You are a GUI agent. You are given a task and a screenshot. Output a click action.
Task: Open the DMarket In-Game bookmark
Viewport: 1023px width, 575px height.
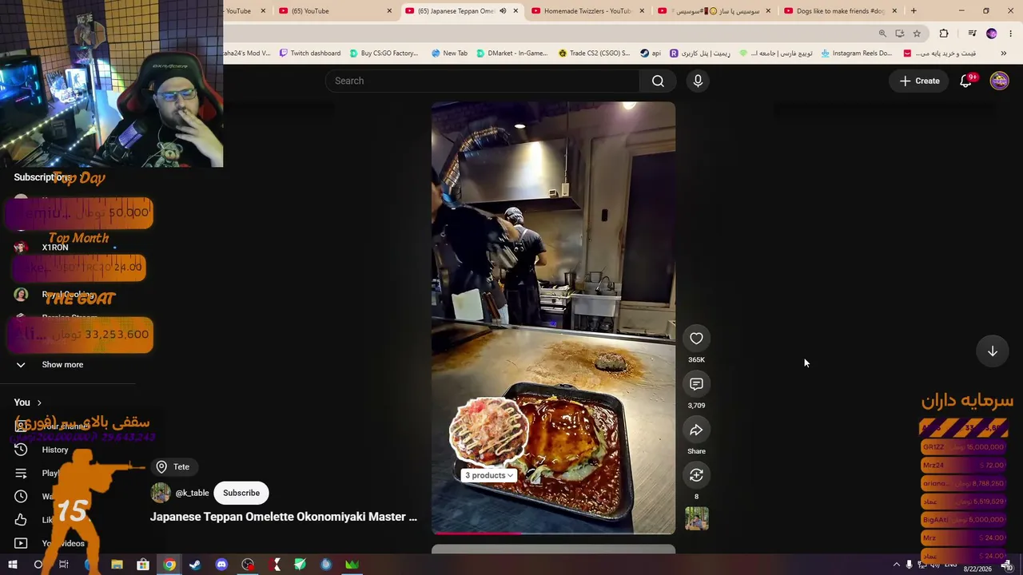click(511, 54)
